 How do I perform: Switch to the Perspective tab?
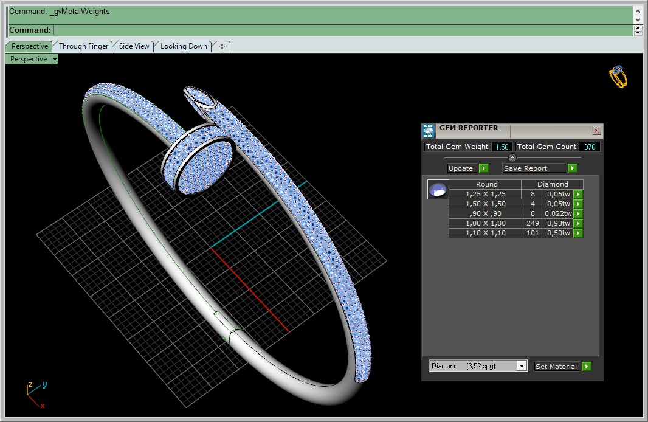coord(29,46)
